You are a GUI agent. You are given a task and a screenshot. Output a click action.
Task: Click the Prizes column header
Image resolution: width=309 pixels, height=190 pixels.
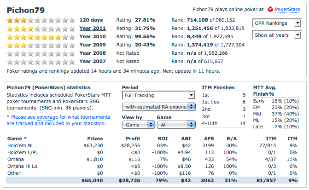pyautogui.click(x=95, y=138)
